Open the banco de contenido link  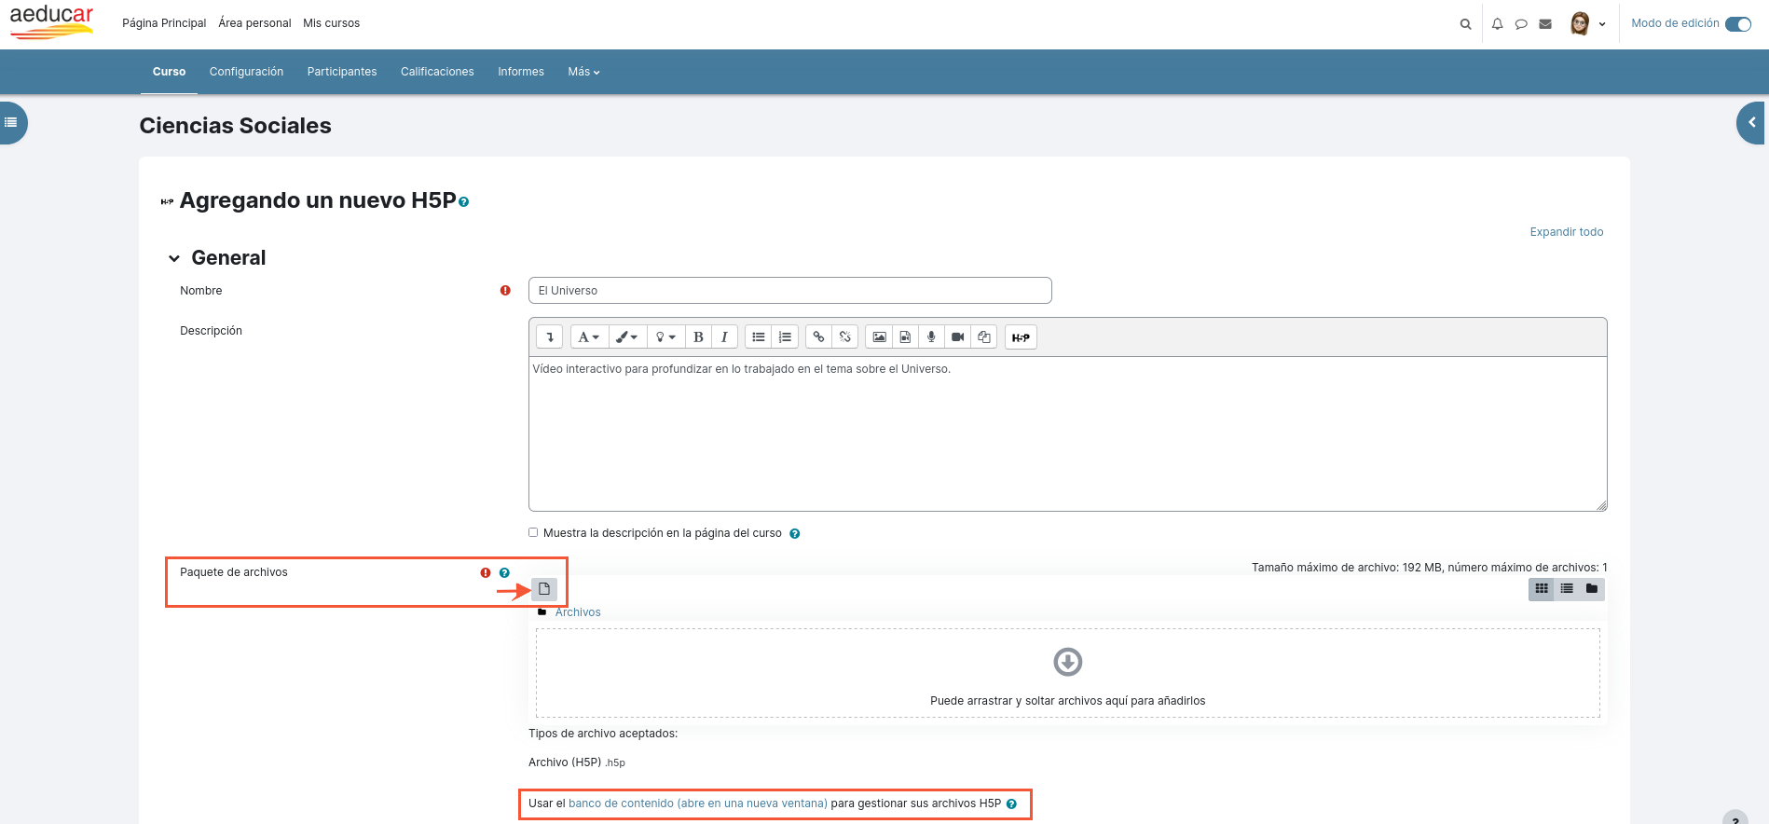(x=698, y=803)
